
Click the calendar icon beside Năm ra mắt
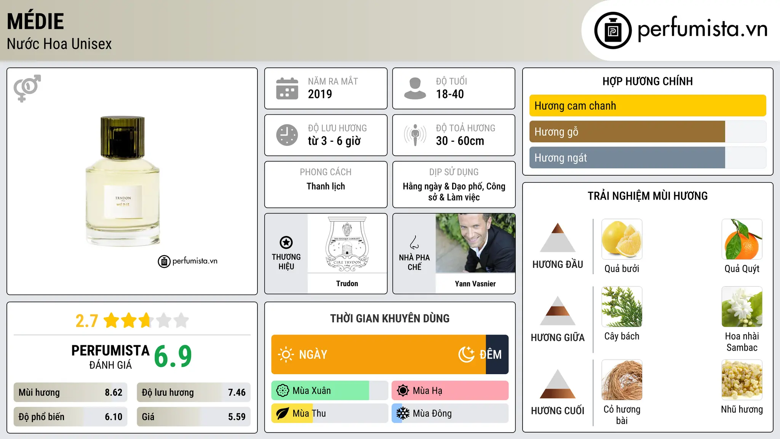click(x=287, y=88)
